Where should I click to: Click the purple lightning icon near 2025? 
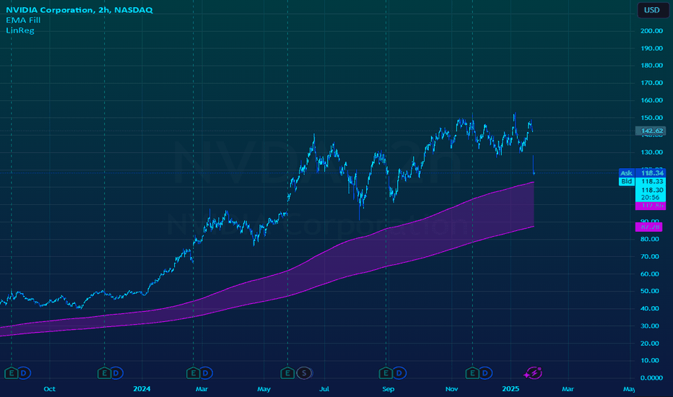[534, 373]
